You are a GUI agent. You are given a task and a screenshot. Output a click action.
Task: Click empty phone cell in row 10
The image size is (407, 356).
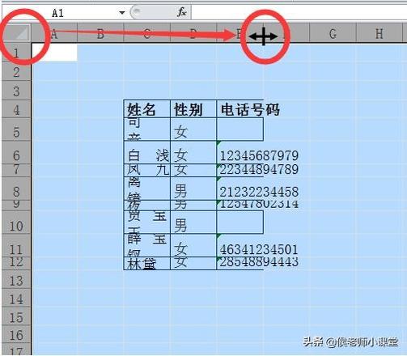(240, 222)
